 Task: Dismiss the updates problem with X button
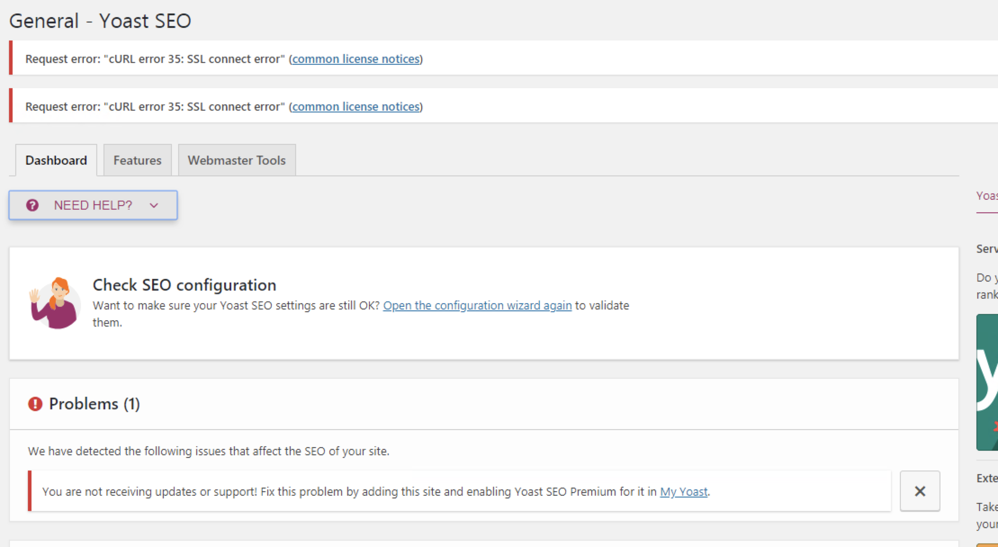point(920,491)
